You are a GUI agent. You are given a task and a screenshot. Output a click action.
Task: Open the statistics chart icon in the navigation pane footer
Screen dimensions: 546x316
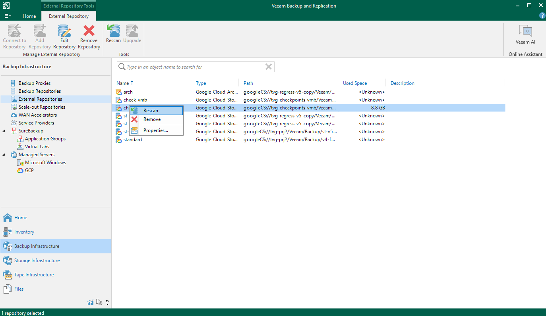coord(91,303)
